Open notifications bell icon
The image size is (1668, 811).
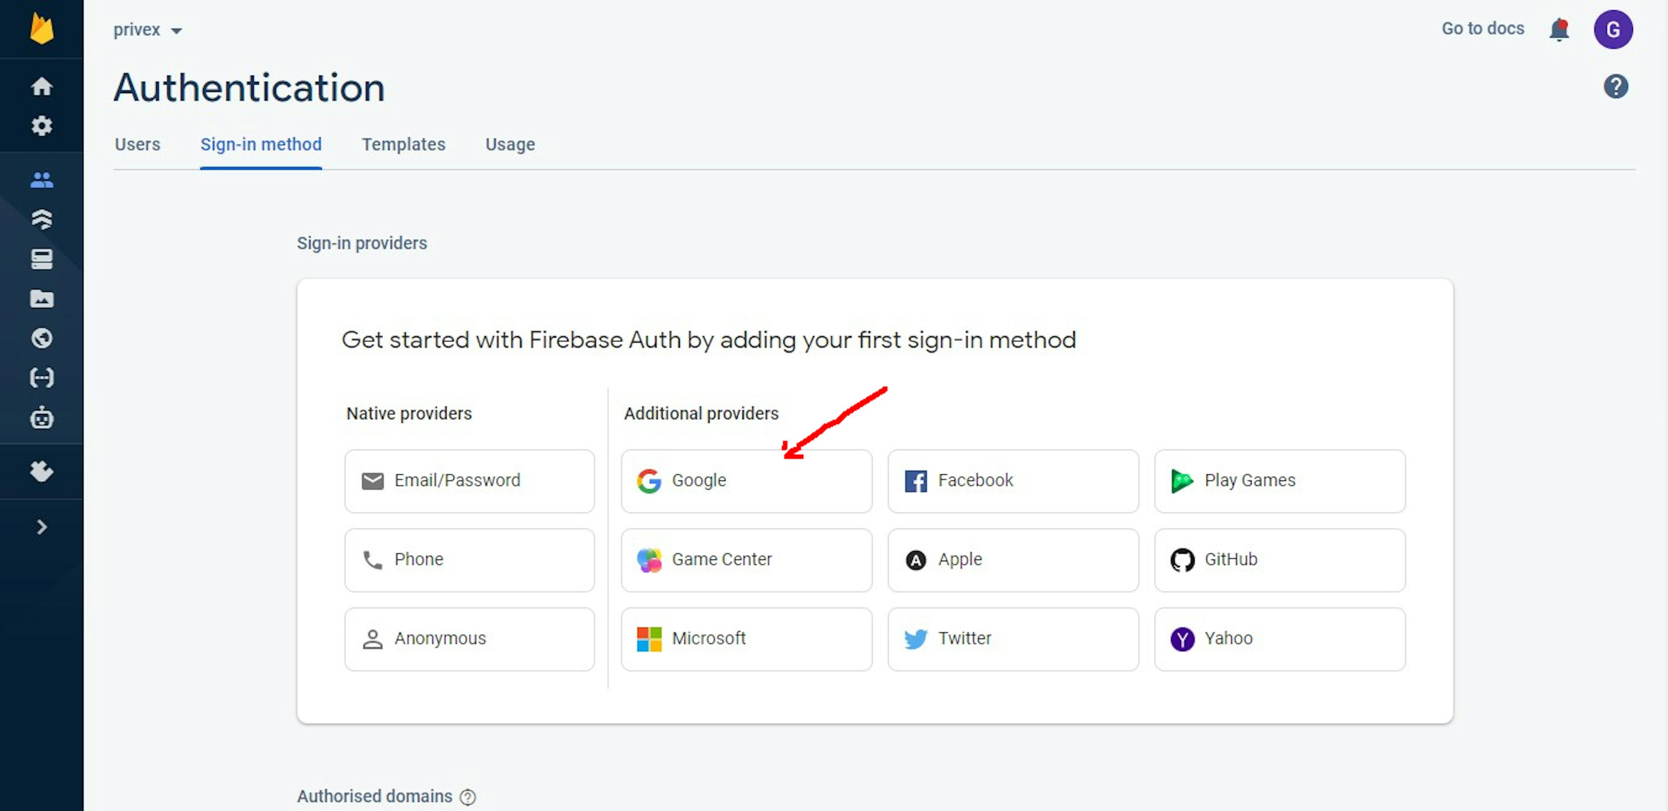[x=1559, y=30]
